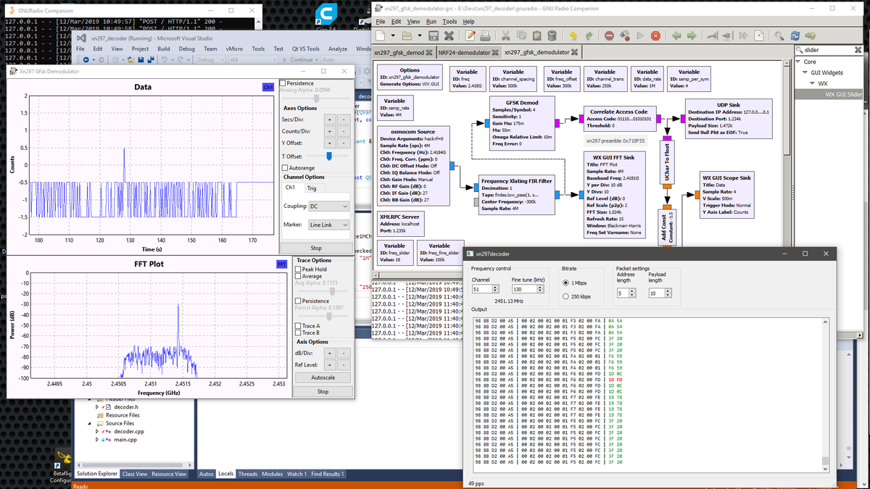Click Generate flowgraph icon in GRC toolbar
This screenshot has height=489, width=870.
click(x=625, y=35)
